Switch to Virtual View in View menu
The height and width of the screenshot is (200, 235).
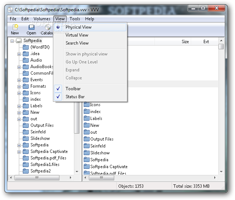tap(90, 35)
